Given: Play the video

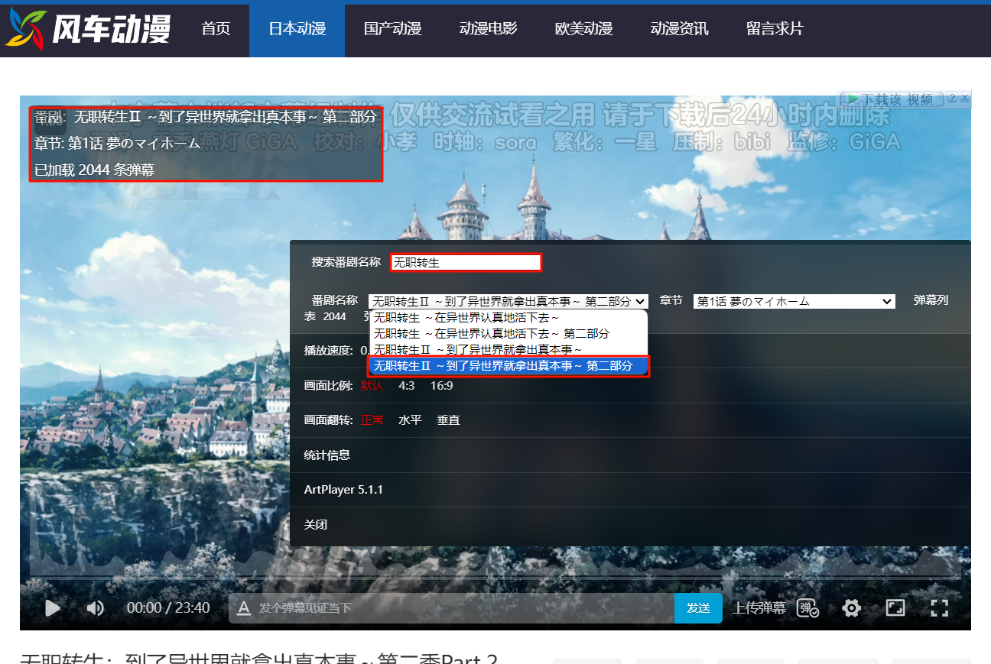Looking at the screenshot, I should [x=53, y=608].
